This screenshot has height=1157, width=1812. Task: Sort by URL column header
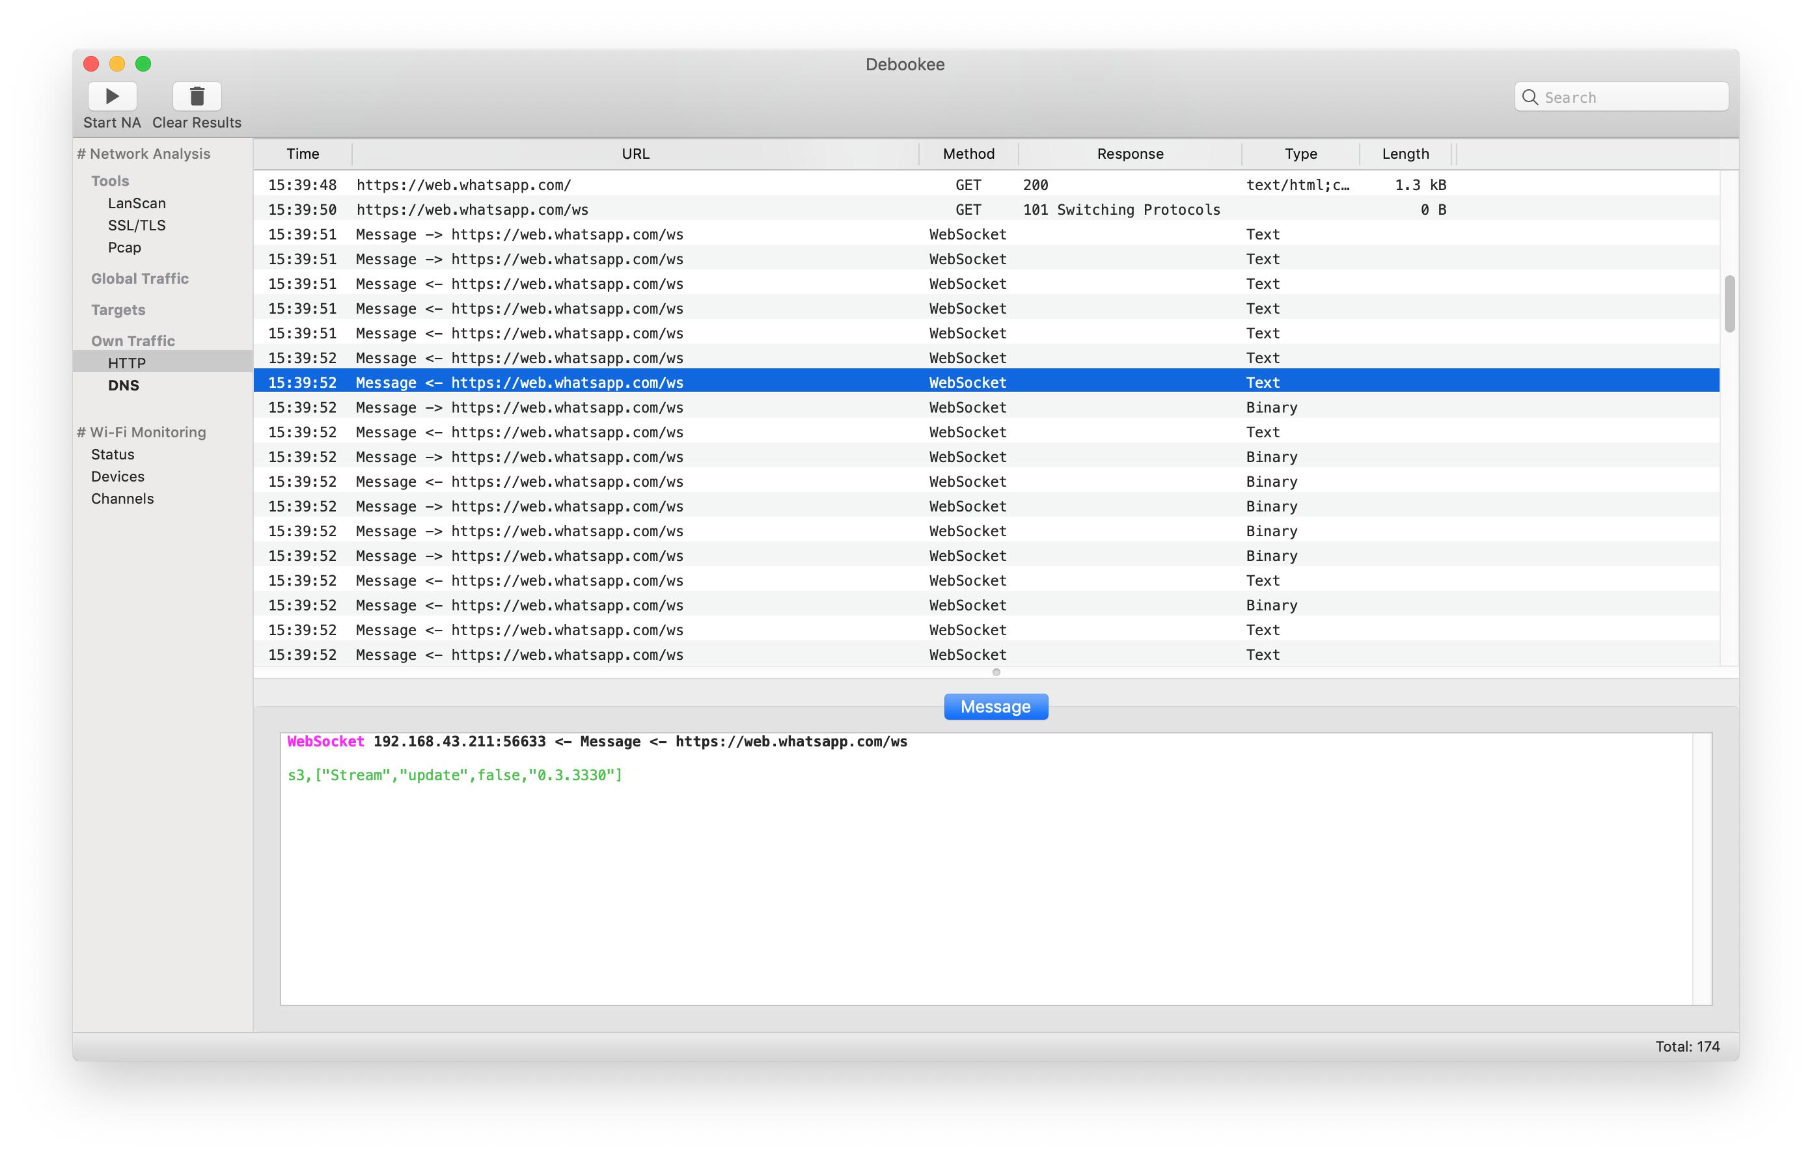pyautogui.click(x=635, y=154)
